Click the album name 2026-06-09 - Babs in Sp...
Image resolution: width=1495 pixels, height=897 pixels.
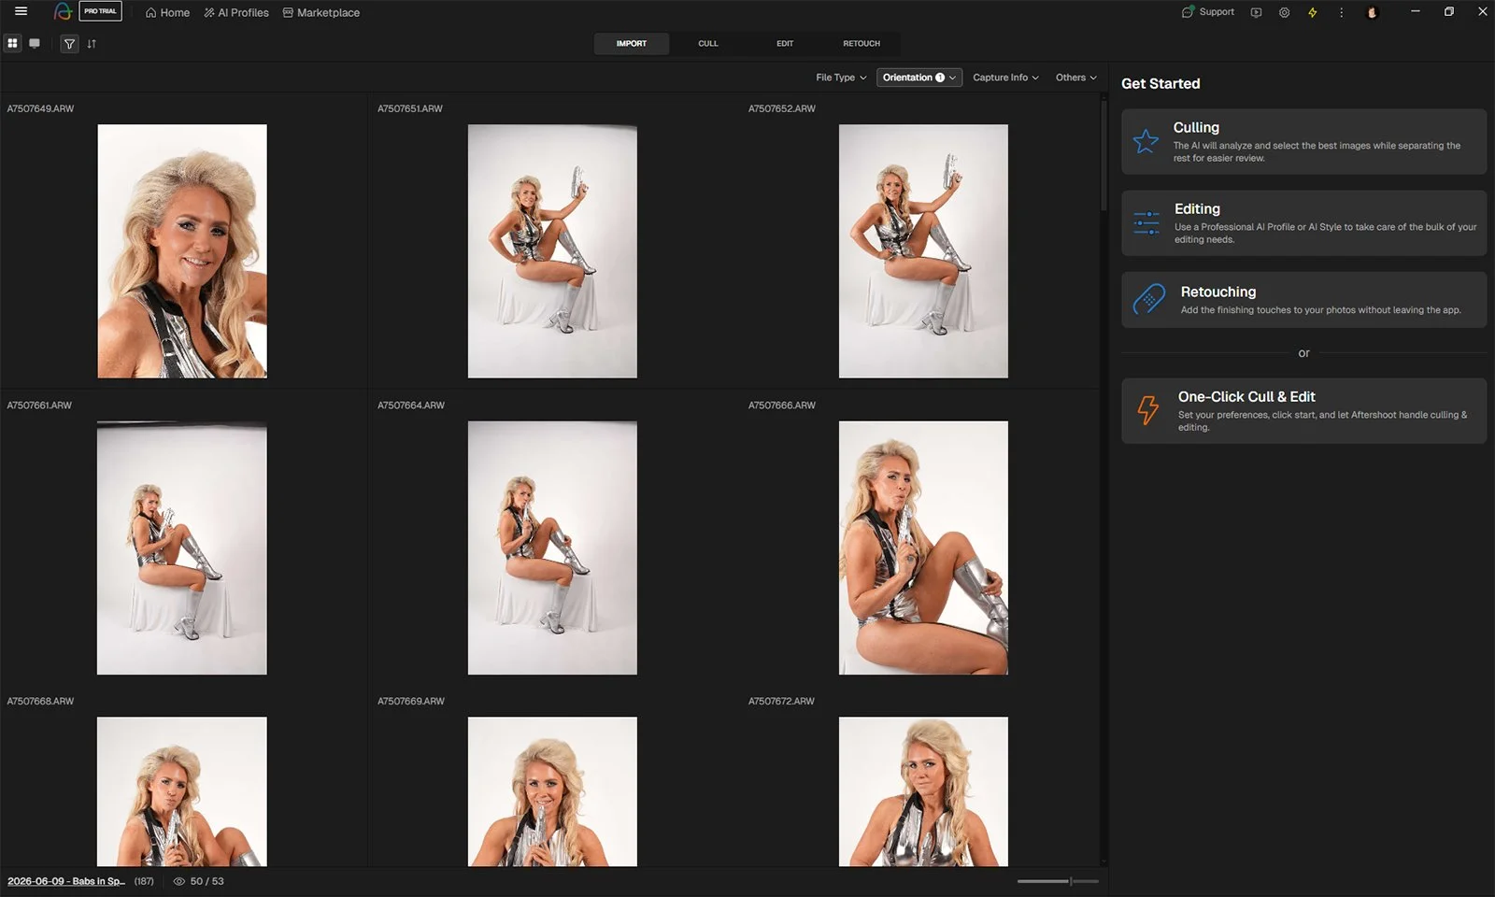click(x=66, y=881)
